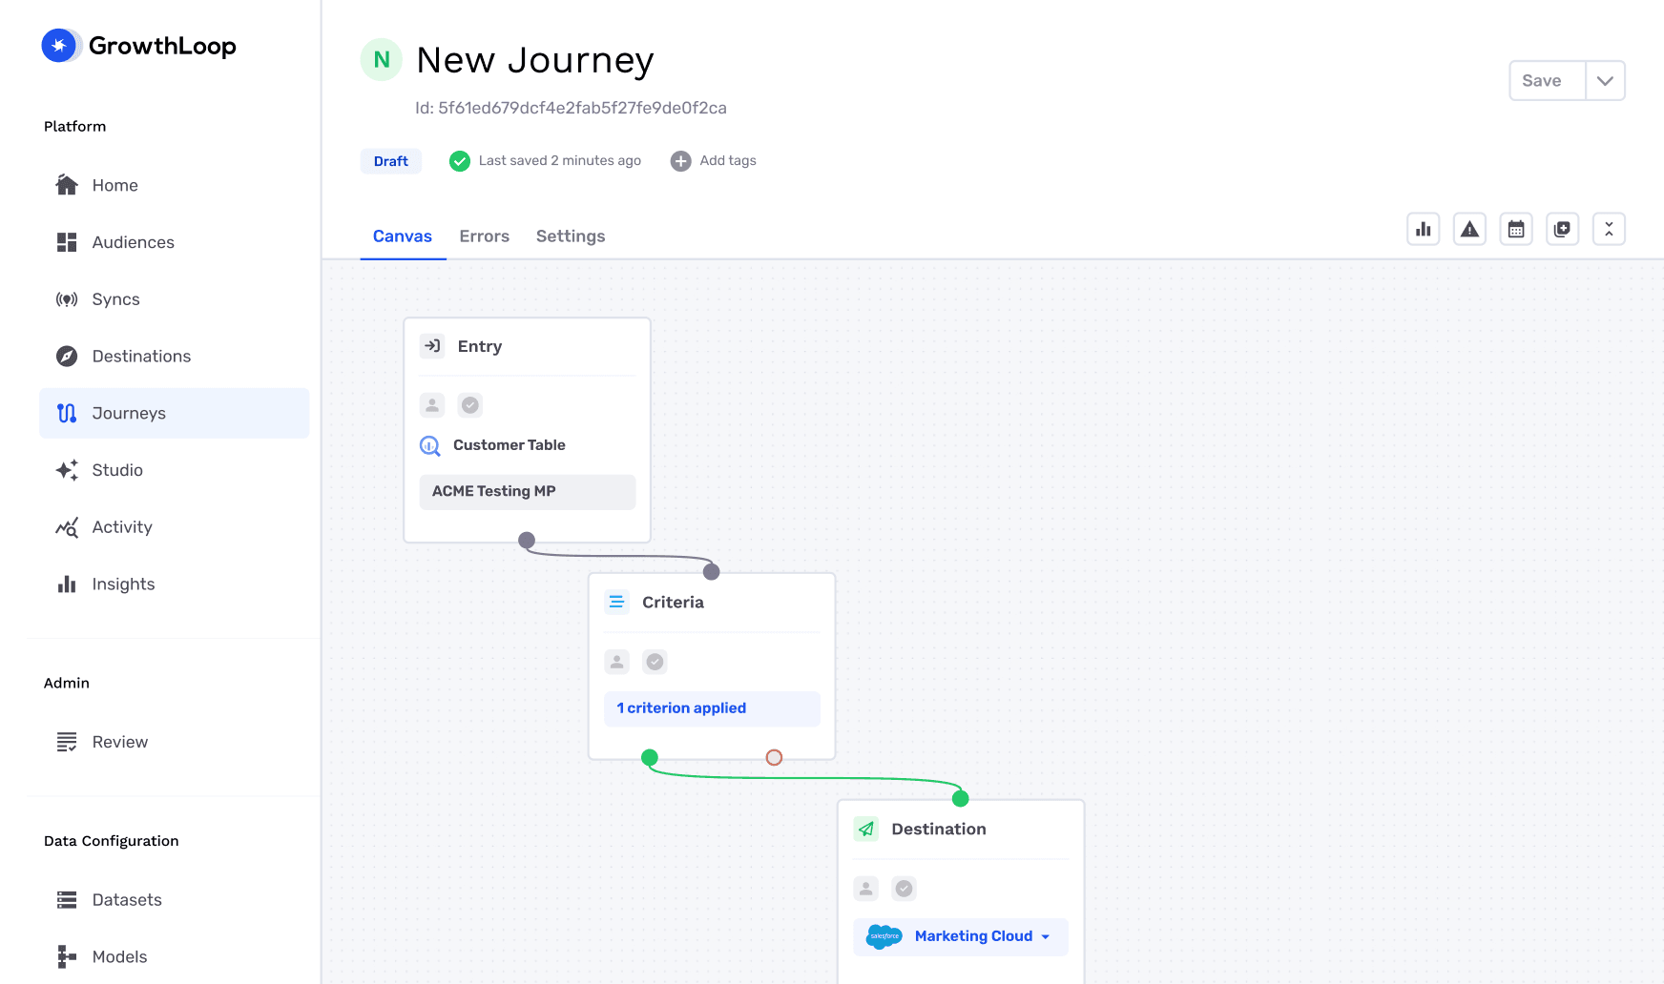Switch to the Settings tab
The image size is (1664, 984).
570,236
